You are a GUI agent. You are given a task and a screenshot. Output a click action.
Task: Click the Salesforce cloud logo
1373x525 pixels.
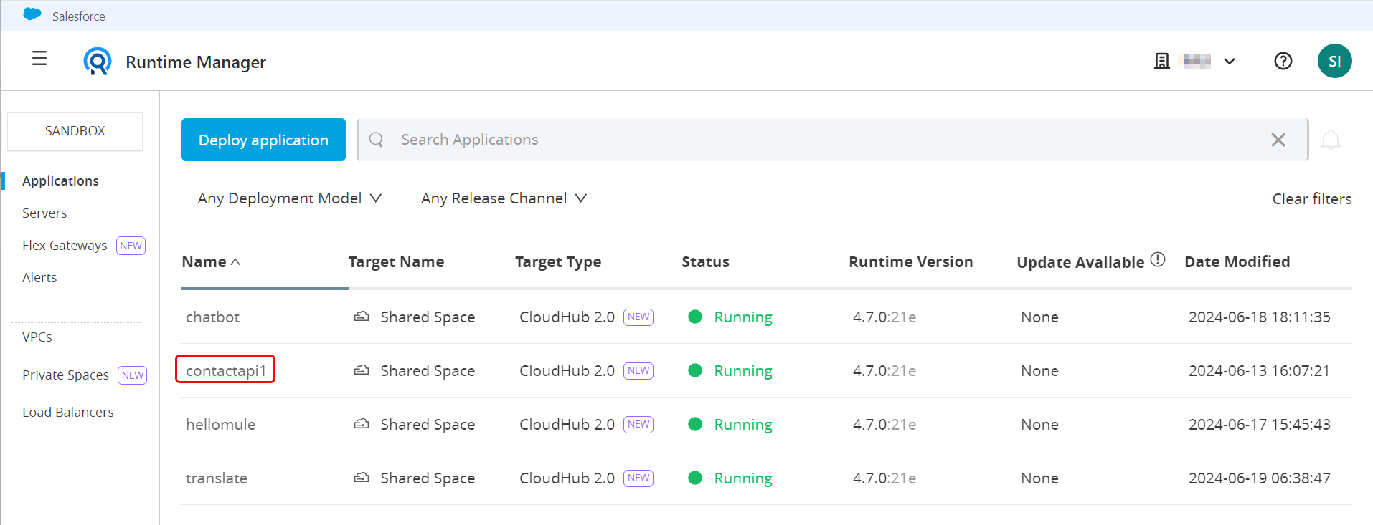(x=32, y=14)
